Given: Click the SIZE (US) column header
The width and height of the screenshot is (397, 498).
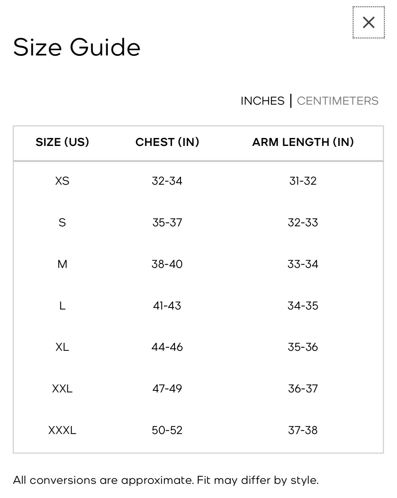Looking at the screenshot, I should click(x=62, y=142).
